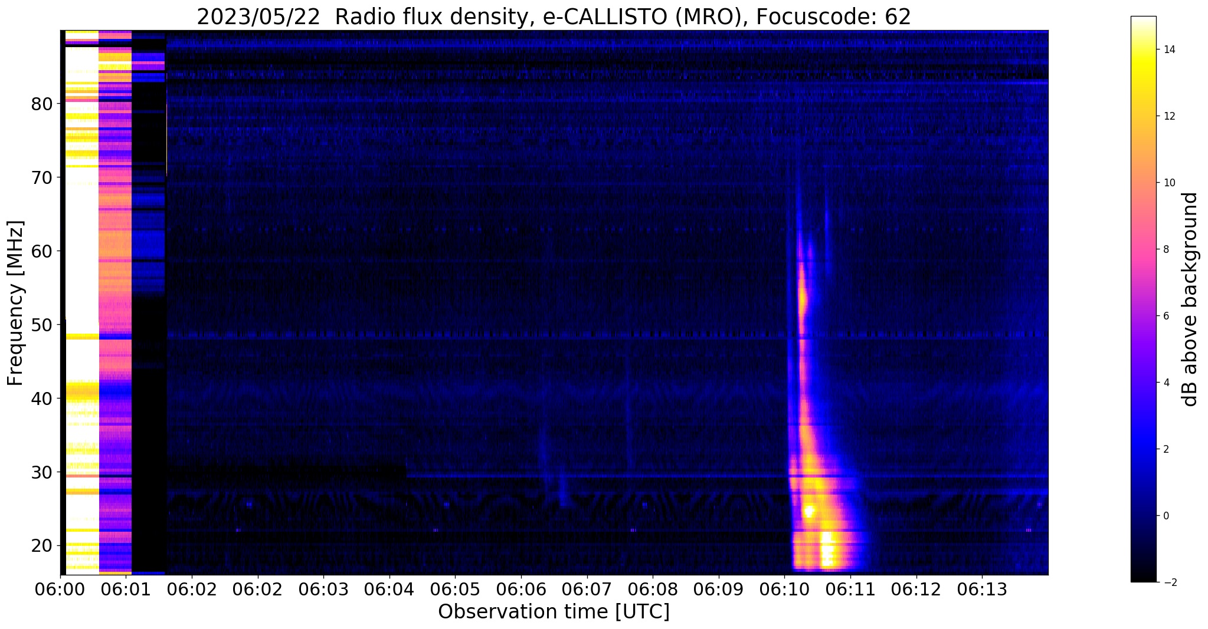
Task: Click the 06:03 time tick label
Action: (323, 589)
